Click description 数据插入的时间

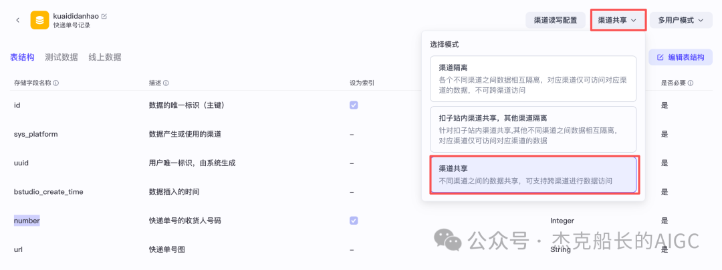point(174,192)
